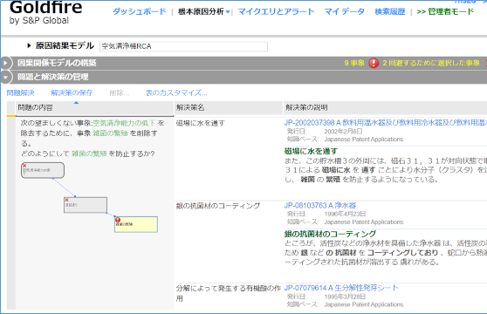Click the yellow row selection marker
Screen dimensions: 487x314
pyautogui.click(x=11, y=116)
